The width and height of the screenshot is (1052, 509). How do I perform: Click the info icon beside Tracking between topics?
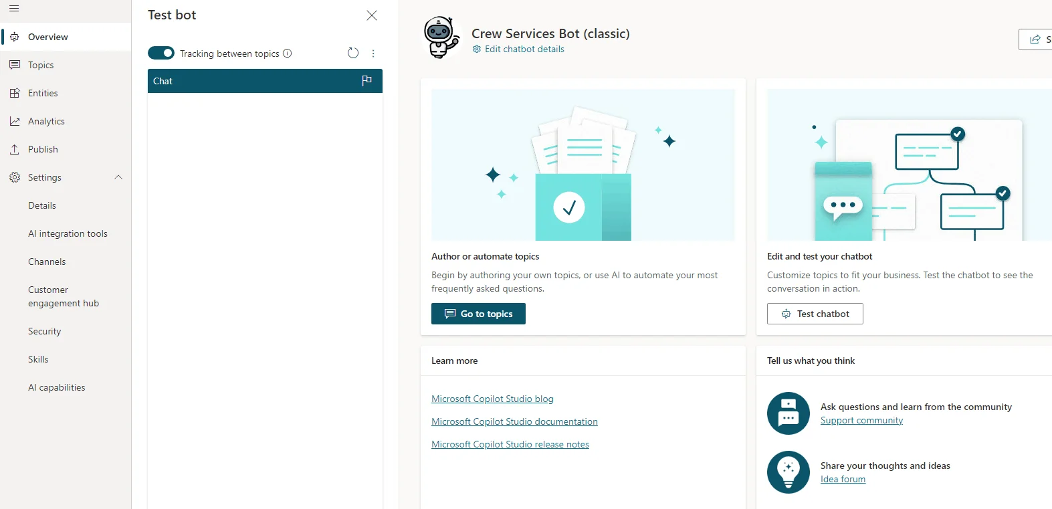[x=288, y=54]
